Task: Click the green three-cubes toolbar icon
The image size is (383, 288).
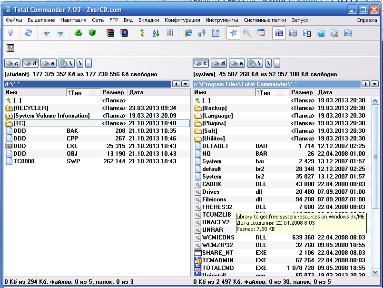Action: tap(79, 33)
